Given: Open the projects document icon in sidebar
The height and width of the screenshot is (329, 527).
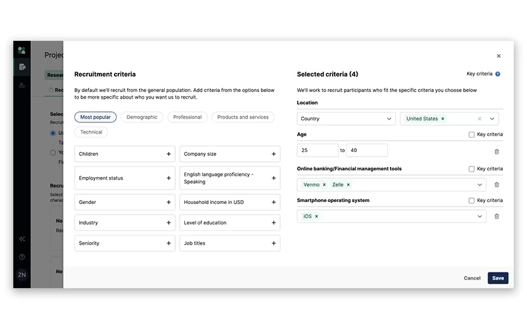Looking at the screenshot, I should pyautogui.click(x=22, y=67).
